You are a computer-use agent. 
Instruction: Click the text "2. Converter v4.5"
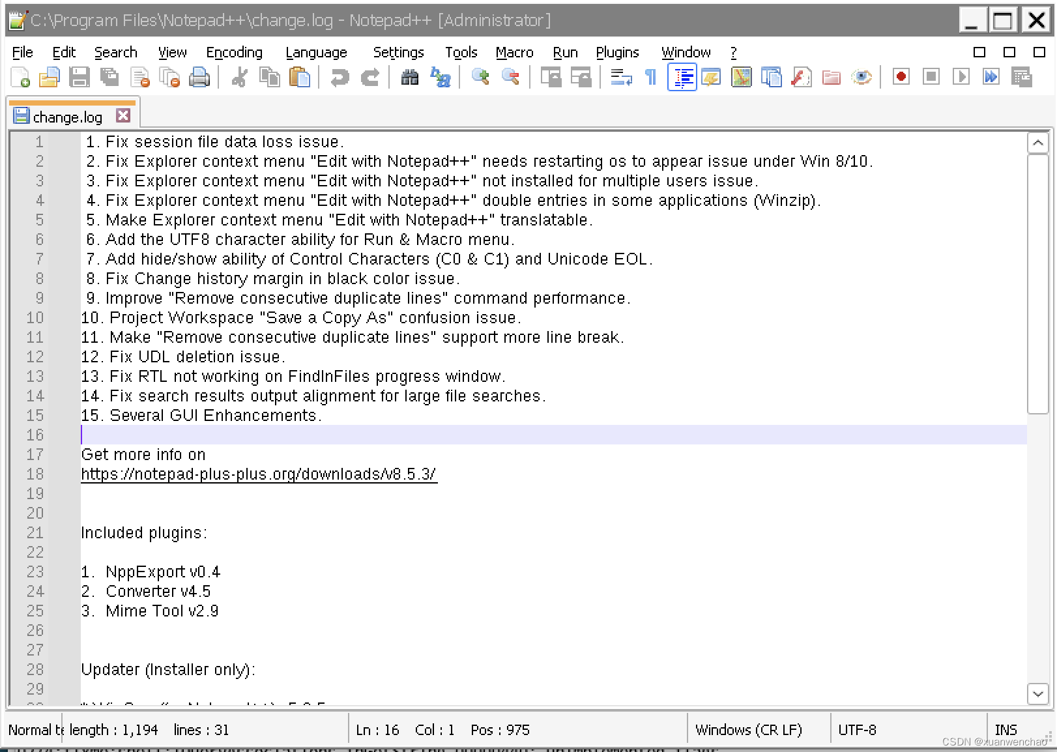[146, 591]
